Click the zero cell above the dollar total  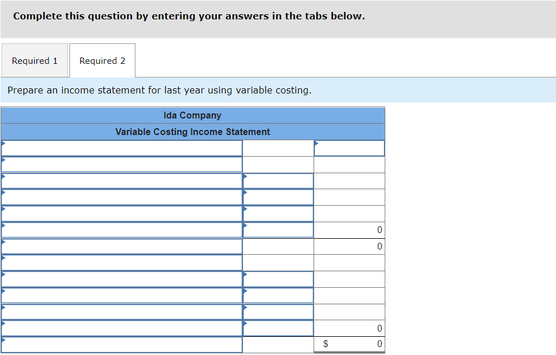tap(349, 328)
